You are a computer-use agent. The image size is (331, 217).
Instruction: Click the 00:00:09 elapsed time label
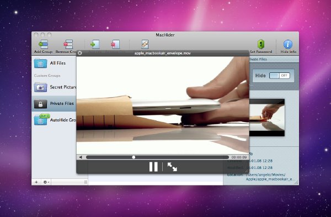[239, 157]
